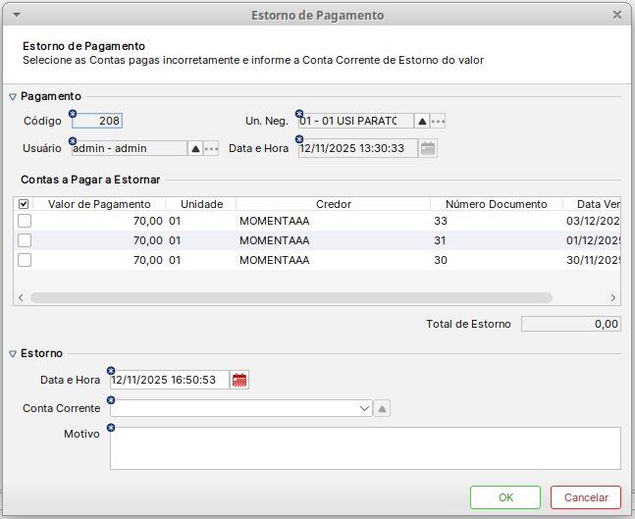This screenshot has width=635, height=519.
Task: Sort by Valor de Pagamento column
Action: tap(99, 204)
